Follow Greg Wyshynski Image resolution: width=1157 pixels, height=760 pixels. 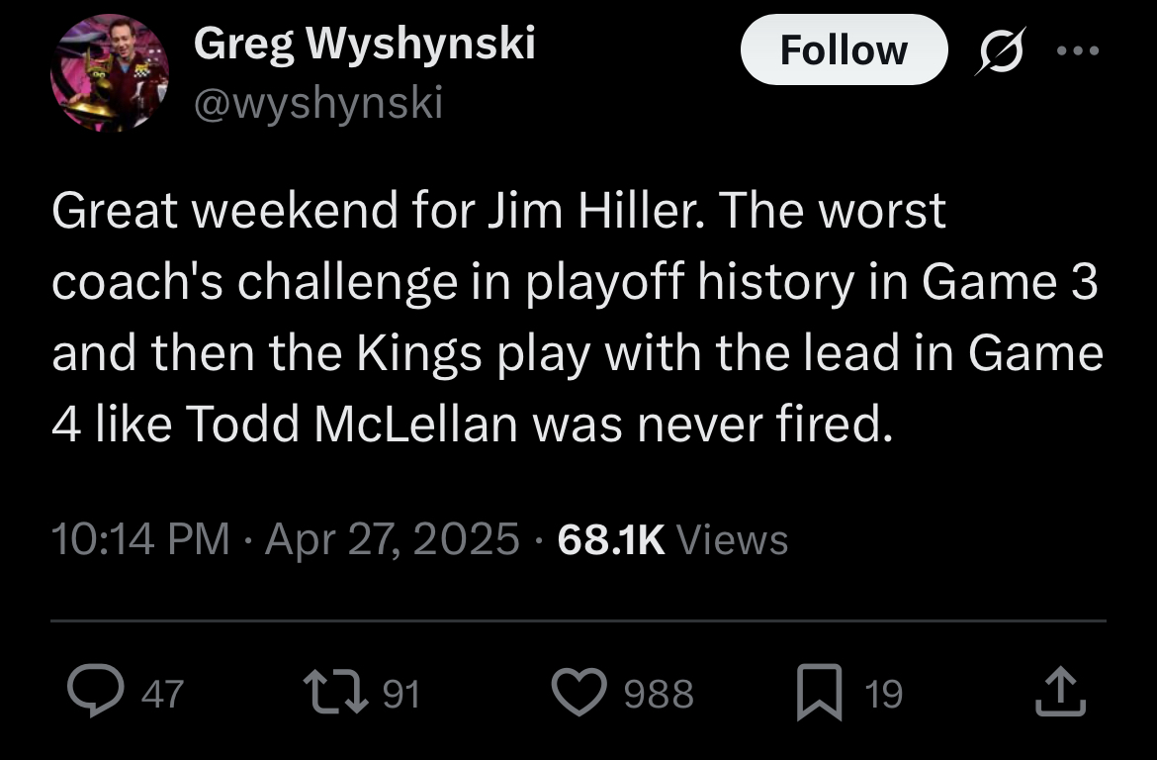click(x=844, y=49)
